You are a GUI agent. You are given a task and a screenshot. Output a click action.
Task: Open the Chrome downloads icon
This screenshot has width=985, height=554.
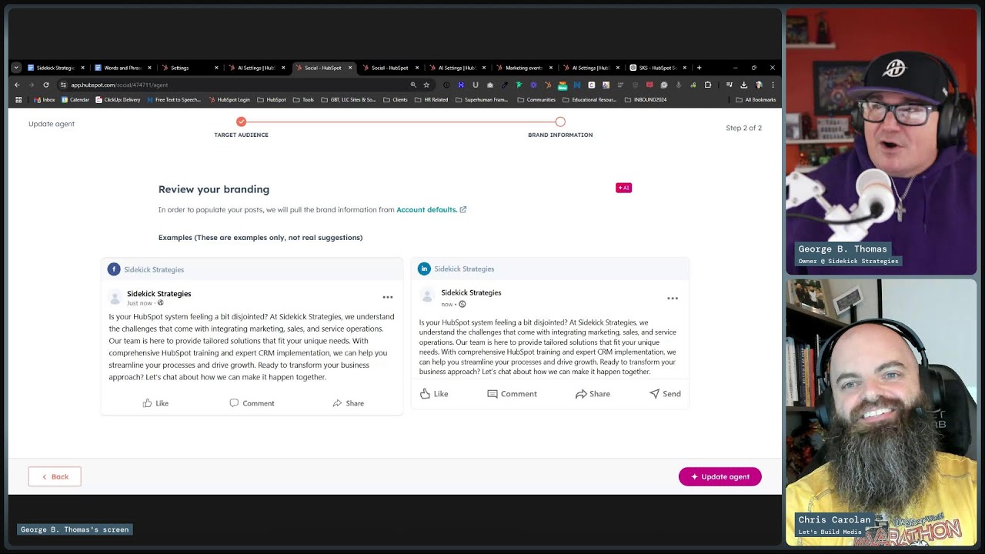pyautogui.click(x=744, y=85)
